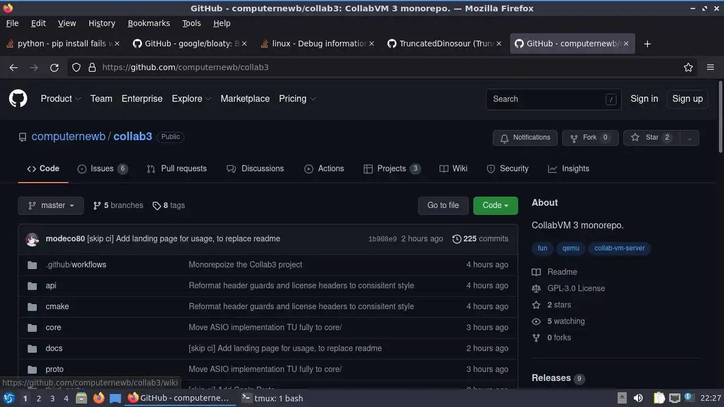Image resolution: width=724 pixels, height=407 pixels.
Task: Switch to tmux bash taskbar window
Action: (x=272, y=398)
